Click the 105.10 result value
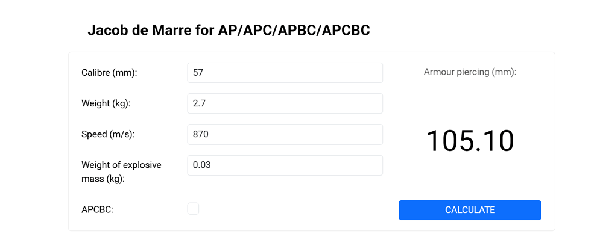The width and height of the screenshot is (603, 243). point(470,141)
